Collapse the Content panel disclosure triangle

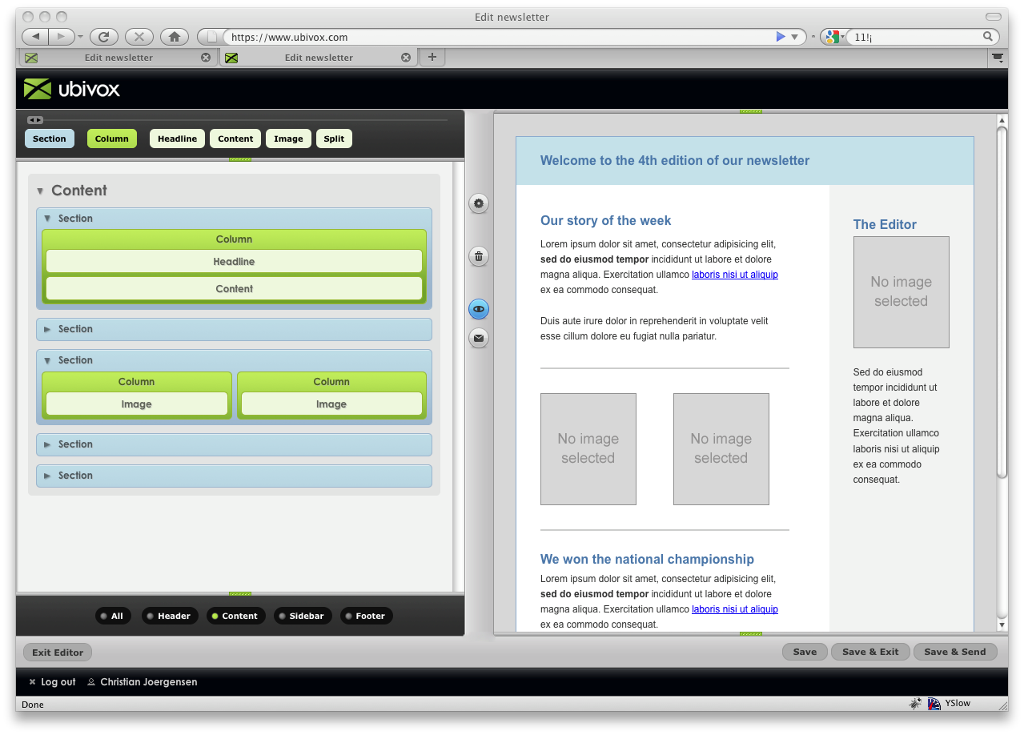tap(40, 191)
